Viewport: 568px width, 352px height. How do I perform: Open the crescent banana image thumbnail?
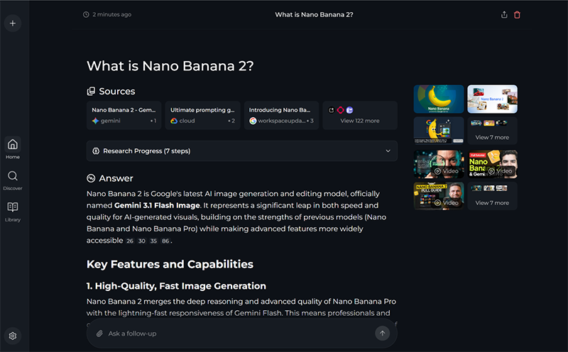pos(439,99)
